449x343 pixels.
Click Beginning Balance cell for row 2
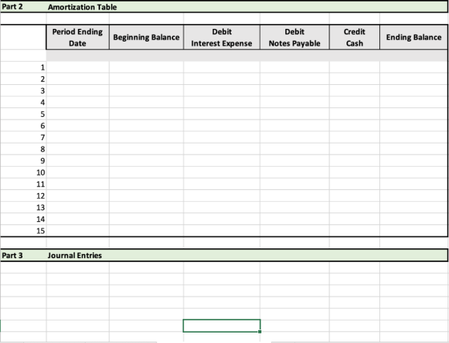pyautogui.click(x=146, y=79)
